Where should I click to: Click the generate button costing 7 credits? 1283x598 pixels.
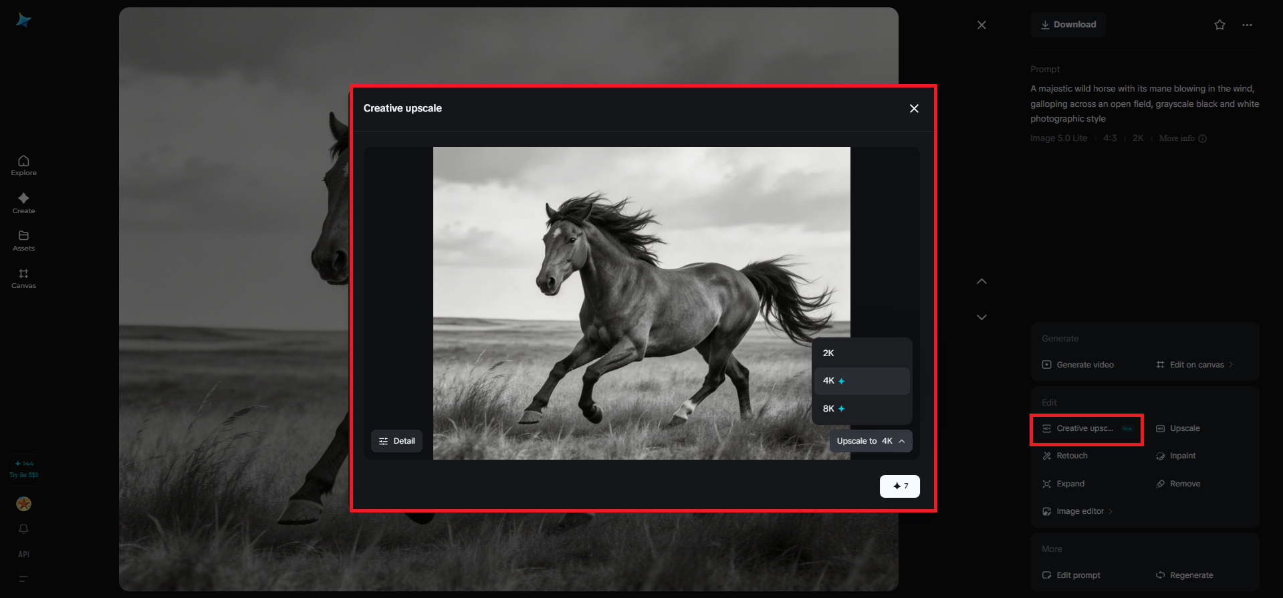[x=899, y=486]
